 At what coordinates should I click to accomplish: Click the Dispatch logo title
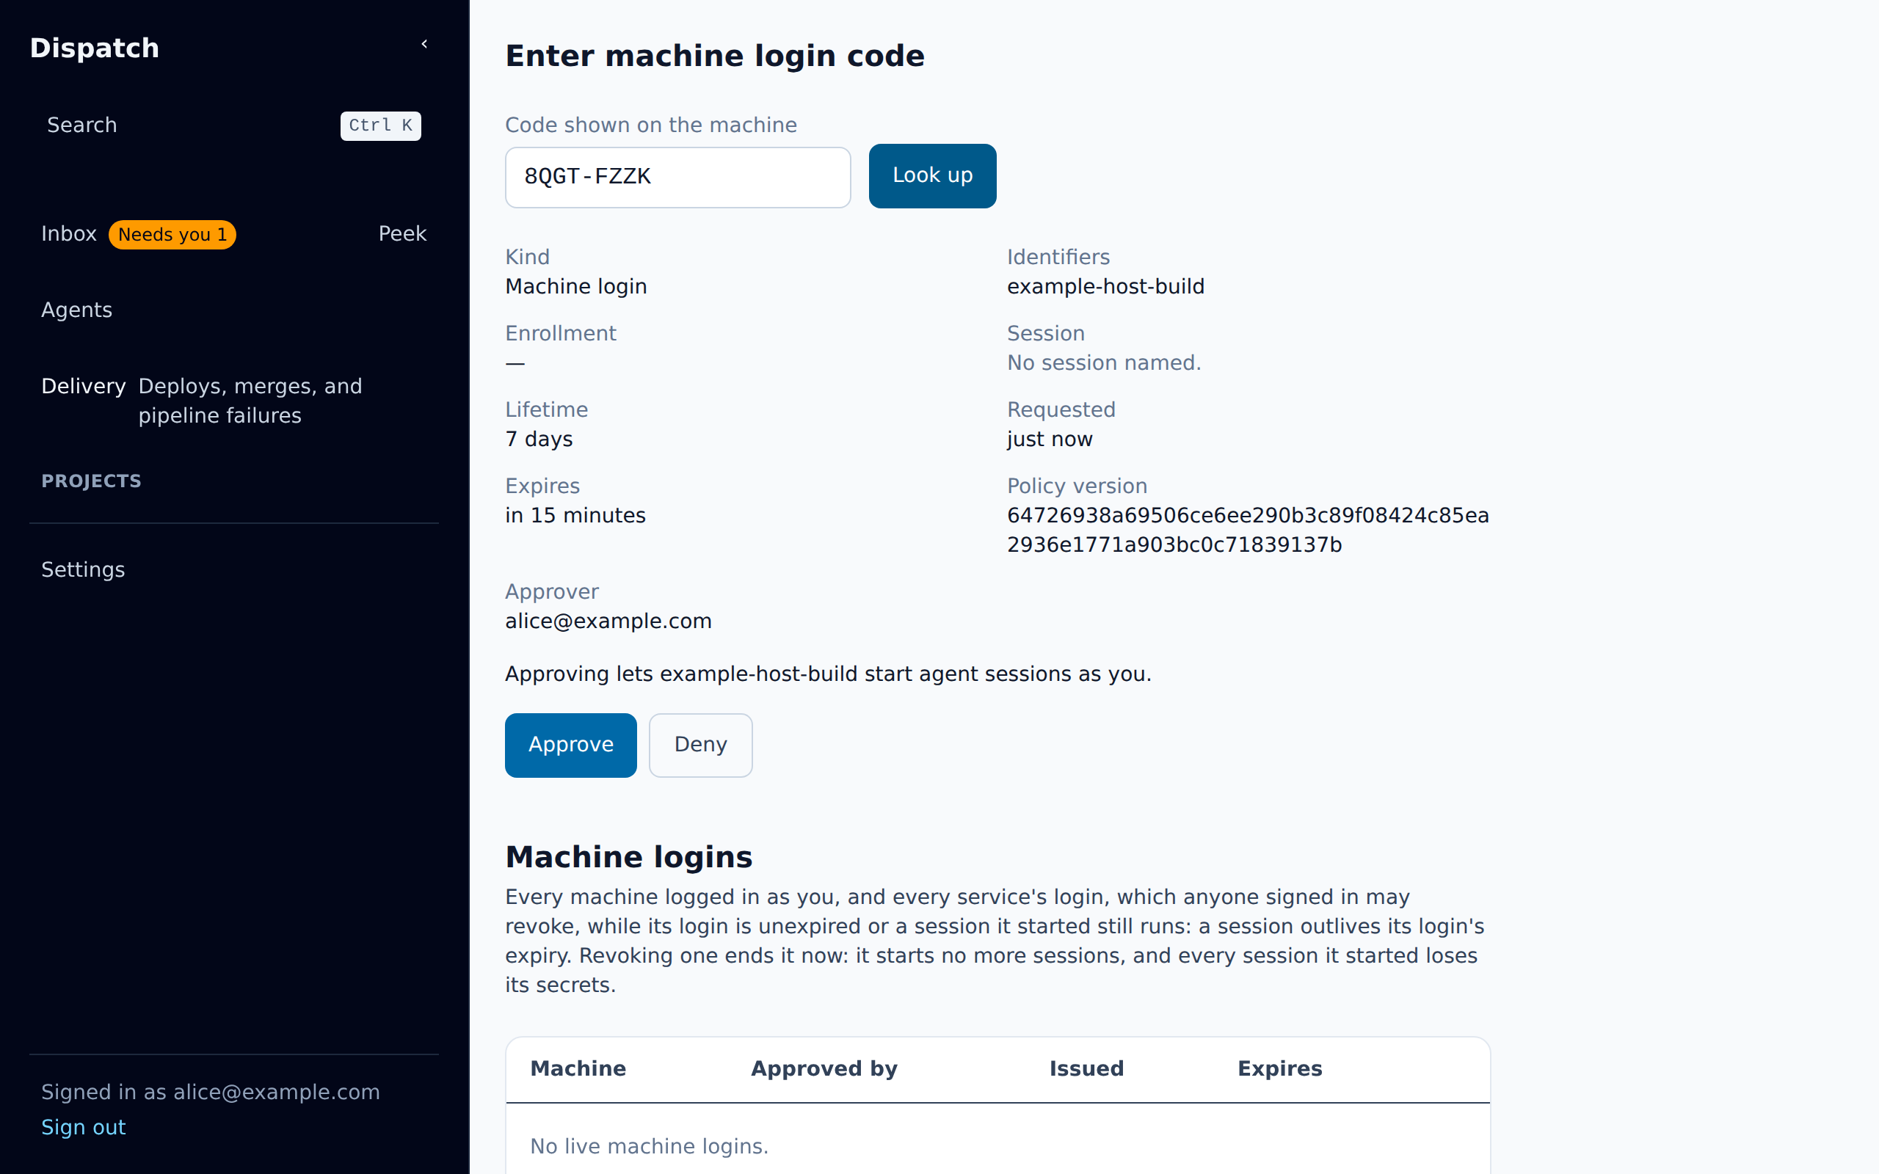[x=95, y=48]
